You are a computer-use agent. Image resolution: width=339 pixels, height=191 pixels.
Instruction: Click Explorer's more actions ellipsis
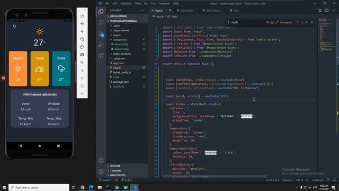pos(142,10)
